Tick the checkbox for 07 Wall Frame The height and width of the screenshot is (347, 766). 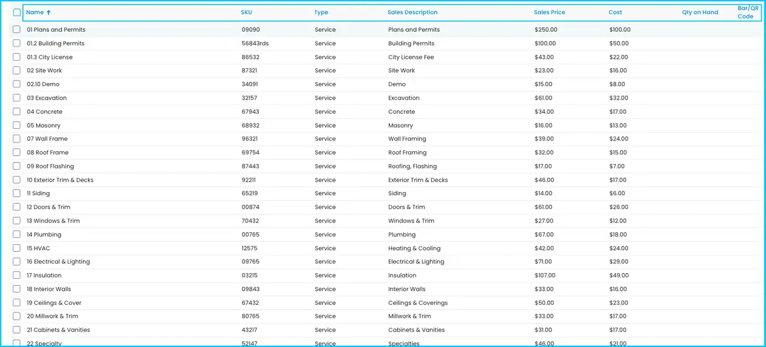click(x=17, y=138)
